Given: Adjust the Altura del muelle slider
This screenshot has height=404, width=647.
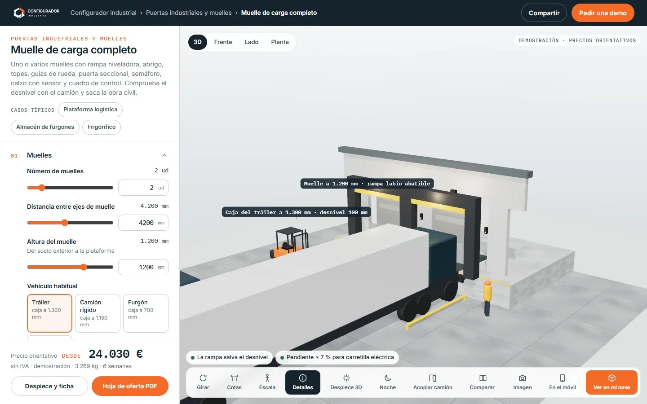Looking at the screenshot, I should 70,267.
